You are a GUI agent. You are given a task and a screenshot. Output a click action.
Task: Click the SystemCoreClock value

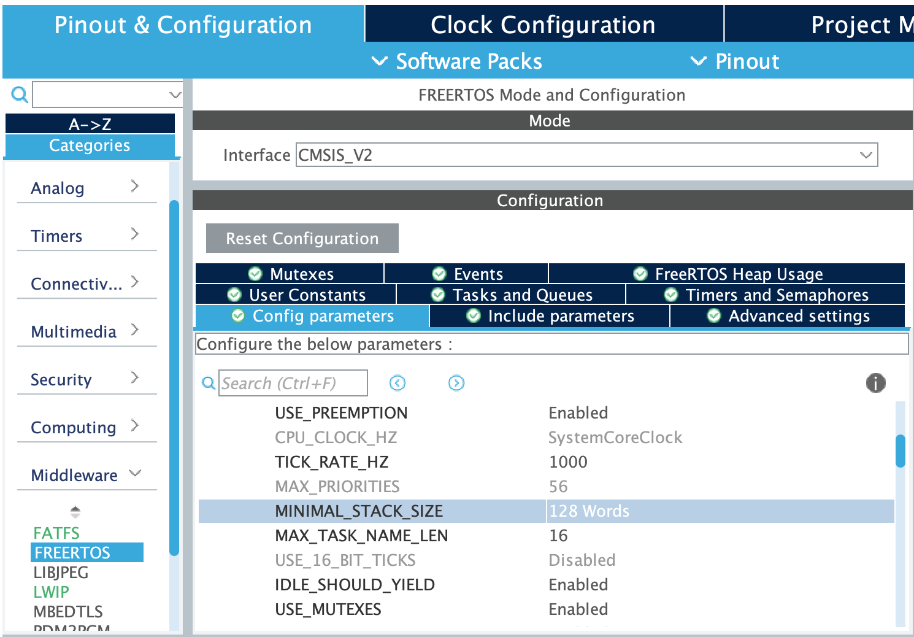click(x=615, y=437)
